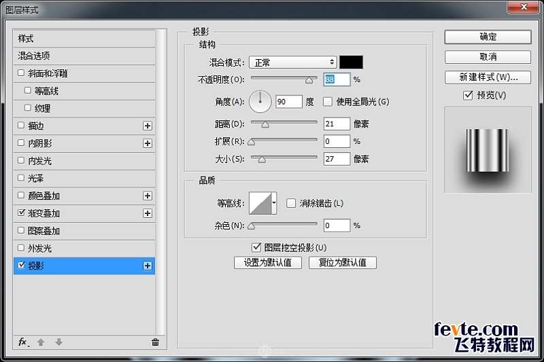Click the 距离 distance value field
Screen dimensions: 544x362
tap(337, 124)
